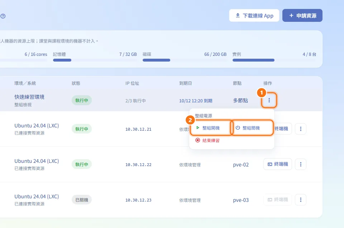Click the 節點 column header

(x=237, y=83)
